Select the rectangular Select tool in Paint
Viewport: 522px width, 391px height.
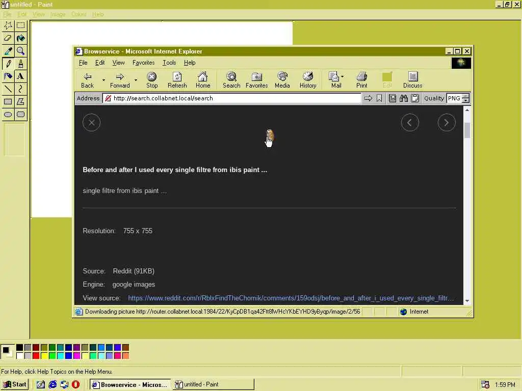[x=20, y=25]
